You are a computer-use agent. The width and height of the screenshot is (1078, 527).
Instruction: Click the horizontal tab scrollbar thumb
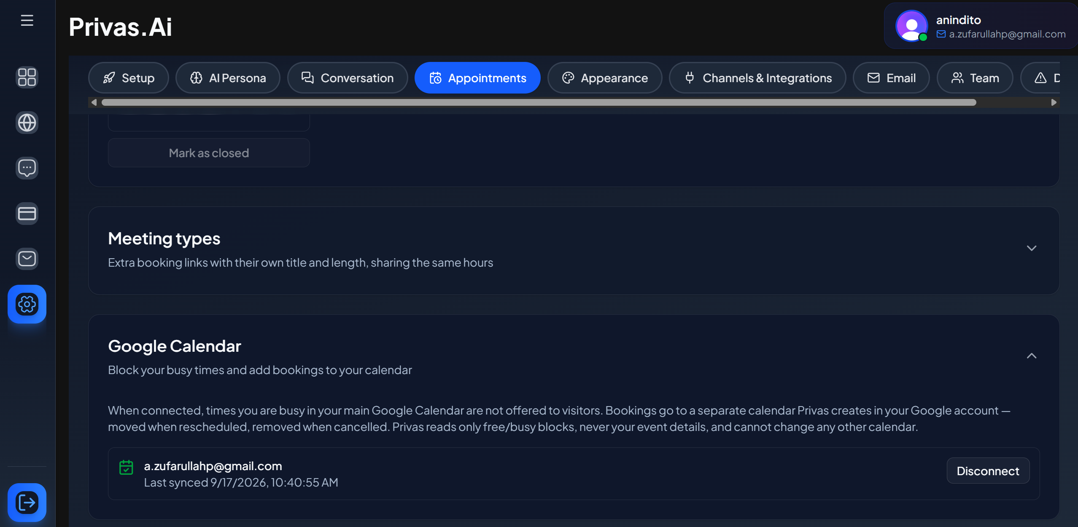(539, 102)
